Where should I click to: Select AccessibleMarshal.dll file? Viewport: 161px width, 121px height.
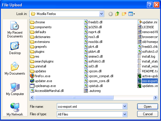pyautogui.click(x=47, y=91)
